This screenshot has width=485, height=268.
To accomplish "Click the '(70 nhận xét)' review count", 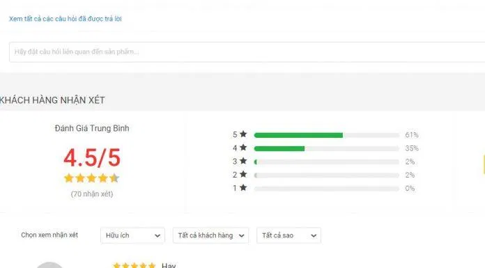I will point(92,194).
